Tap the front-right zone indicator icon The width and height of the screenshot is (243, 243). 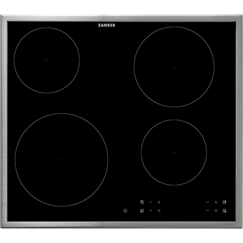(x=224, y=211)
